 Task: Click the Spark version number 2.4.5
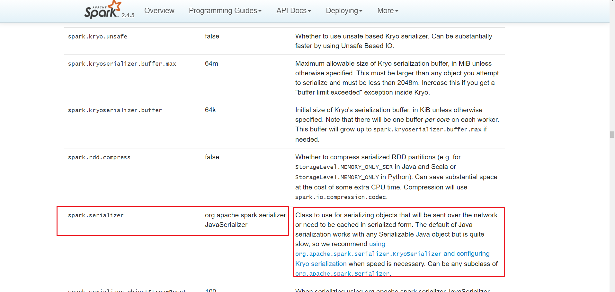pos(128,15)
